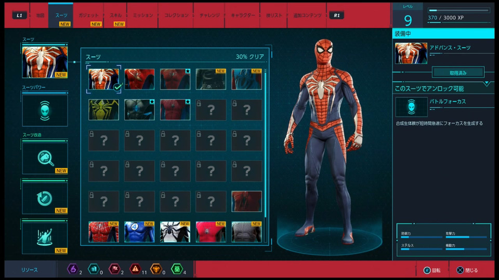The width and height of the screenshot is (499, 280).
Task: Select the スーツ slot thumbnail in left sidebar
Action: point(45,62)
